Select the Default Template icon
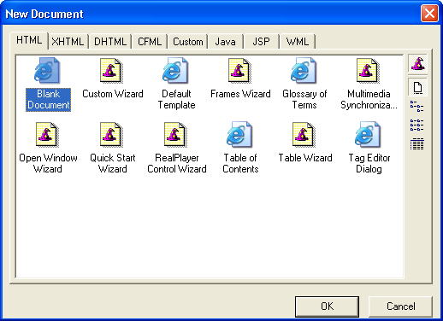Viewport: 443px width, 321px height. 175,71
